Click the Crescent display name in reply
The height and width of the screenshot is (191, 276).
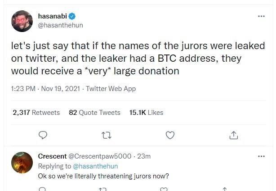pyautogui.click(x=52, y=156)
